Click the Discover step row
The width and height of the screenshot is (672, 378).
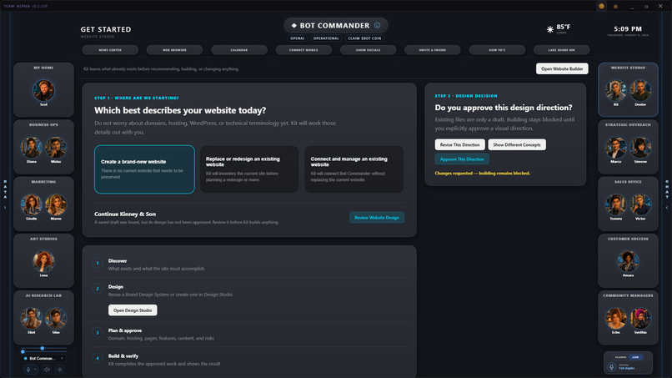point(249,265)
